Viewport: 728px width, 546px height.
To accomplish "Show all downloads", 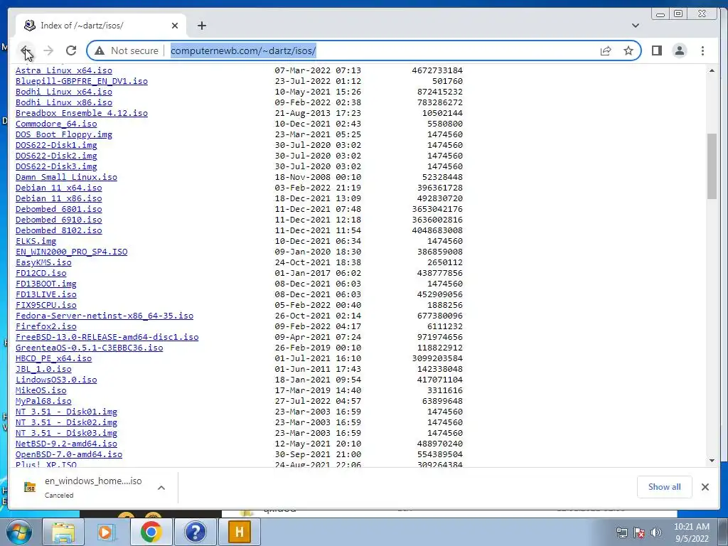I will [x=665, y=487].
